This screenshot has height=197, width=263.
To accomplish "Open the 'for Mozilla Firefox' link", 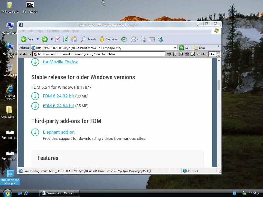I will (x=60, y=62).
